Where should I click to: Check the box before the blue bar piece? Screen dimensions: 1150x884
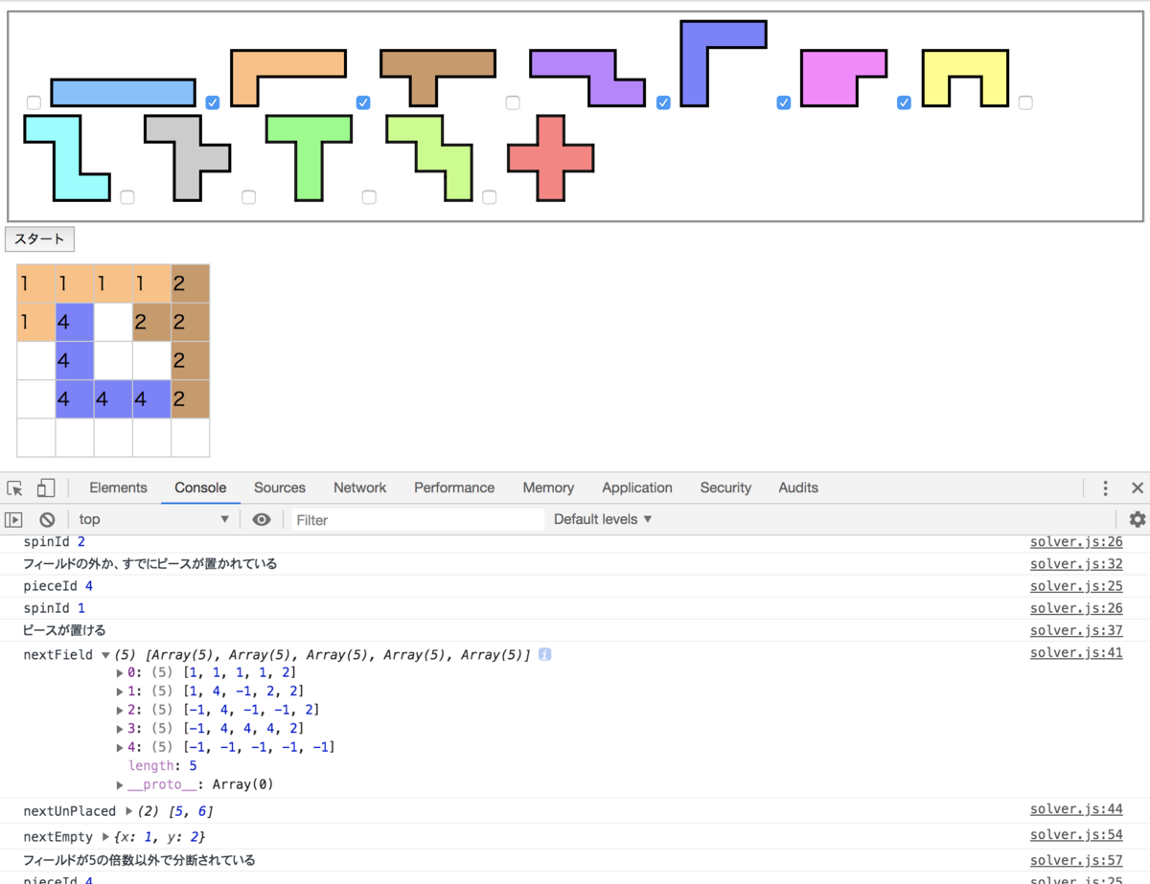click(x=34, y=102)
